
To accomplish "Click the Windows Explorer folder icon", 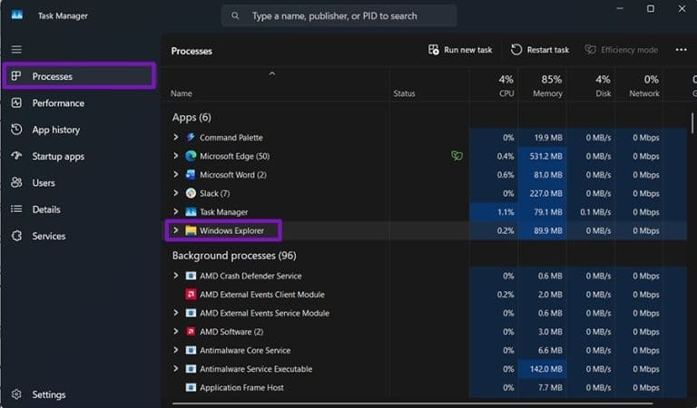I will point(191,230).
